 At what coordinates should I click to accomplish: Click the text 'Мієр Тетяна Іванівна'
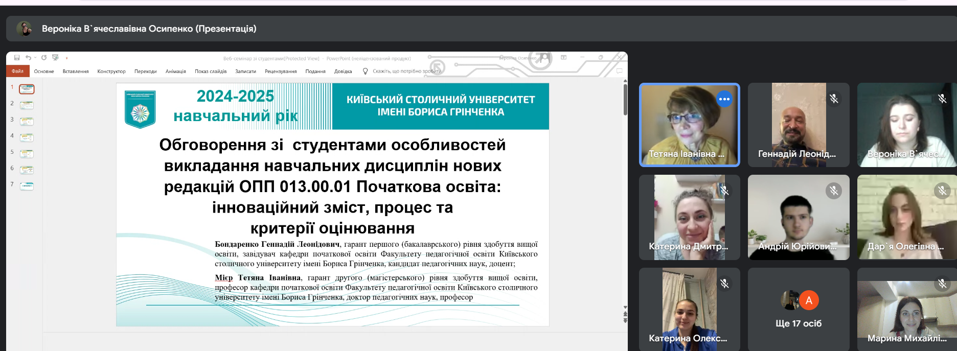coord(258,278)
